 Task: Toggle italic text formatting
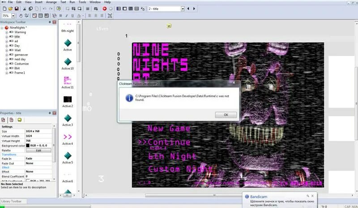[67, 16]
